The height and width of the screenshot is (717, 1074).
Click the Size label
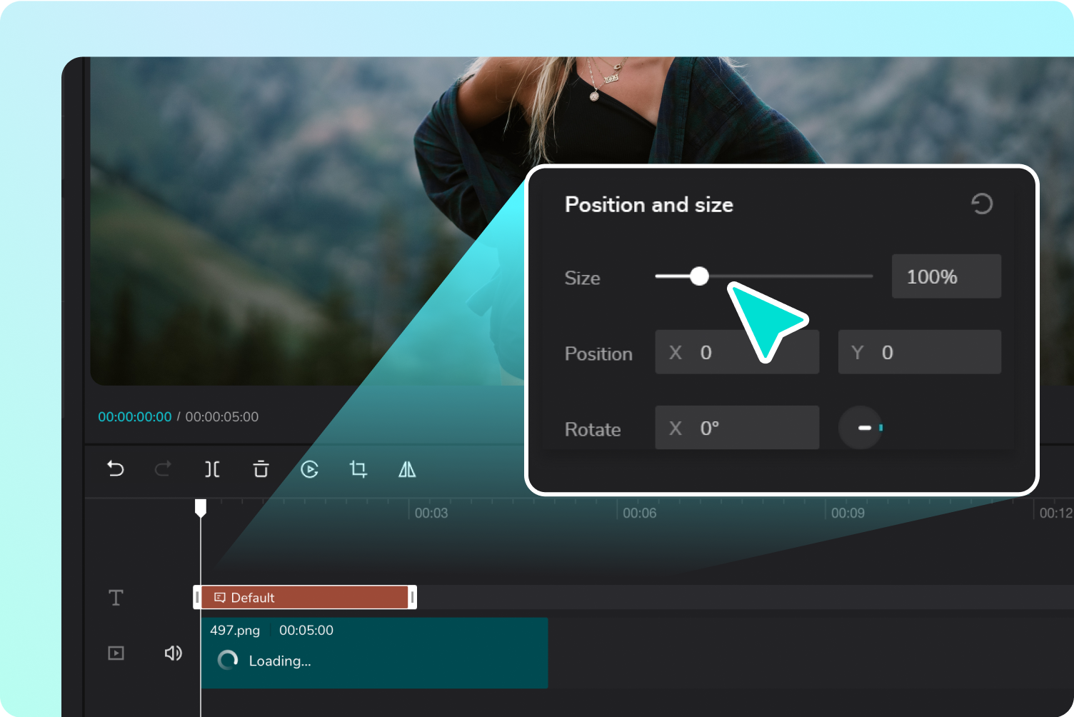(x=583, y=279)
